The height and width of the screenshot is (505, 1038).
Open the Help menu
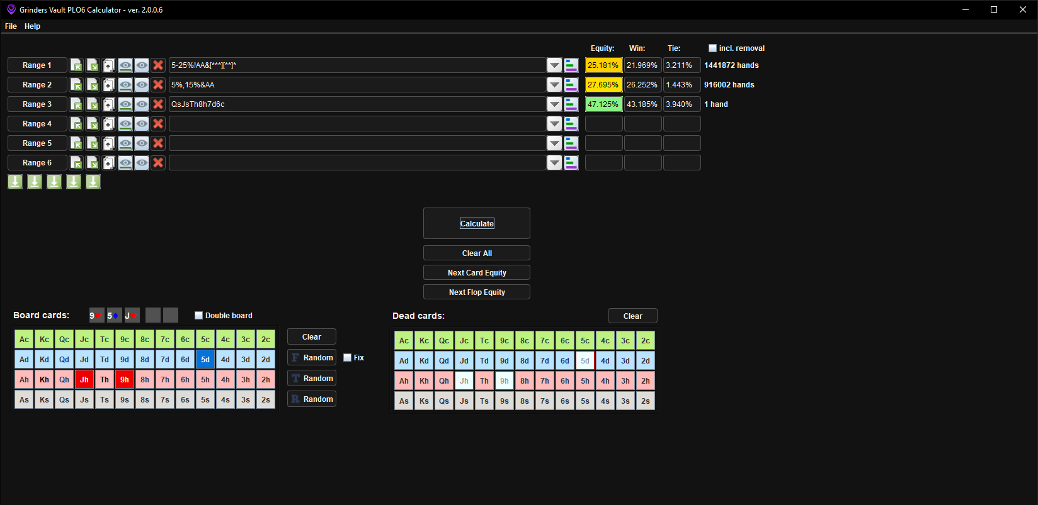tap(32, 26)
